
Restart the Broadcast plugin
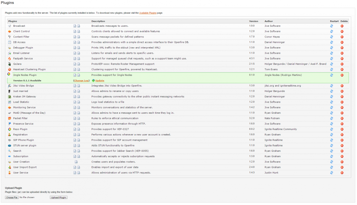332,26
